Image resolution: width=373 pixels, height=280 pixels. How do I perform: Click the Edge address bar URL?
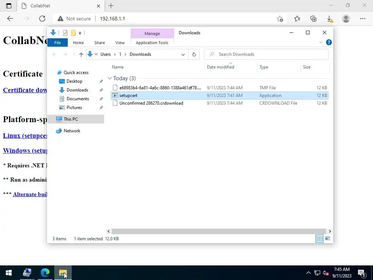click(x=112, y=19)
